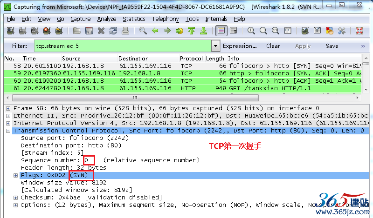The height and width of the screenshot is (218, 373).
Task: Open the View menu
Action: [44, 19]
